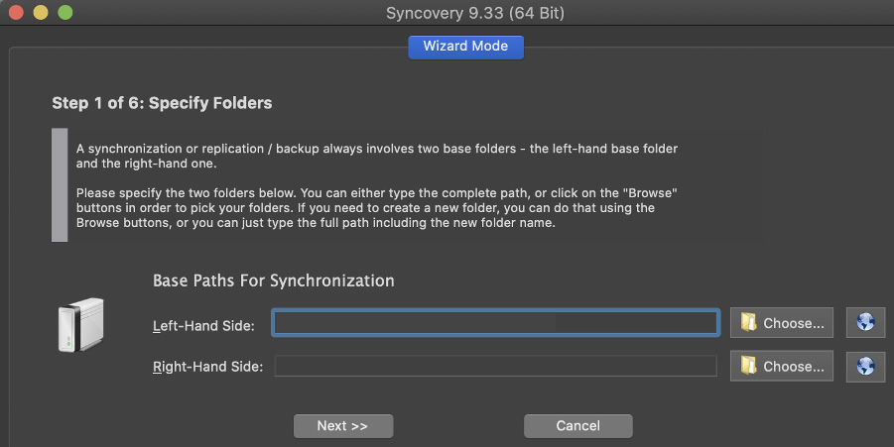Click the Syncovery 9.33 window title
This screenshot has width=894, height=447.
[x=475, y=13]
